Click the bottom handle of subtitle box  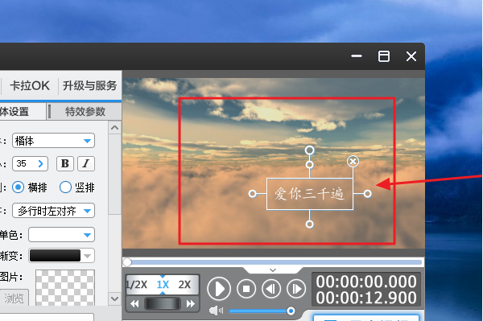(x=310, y=224)
